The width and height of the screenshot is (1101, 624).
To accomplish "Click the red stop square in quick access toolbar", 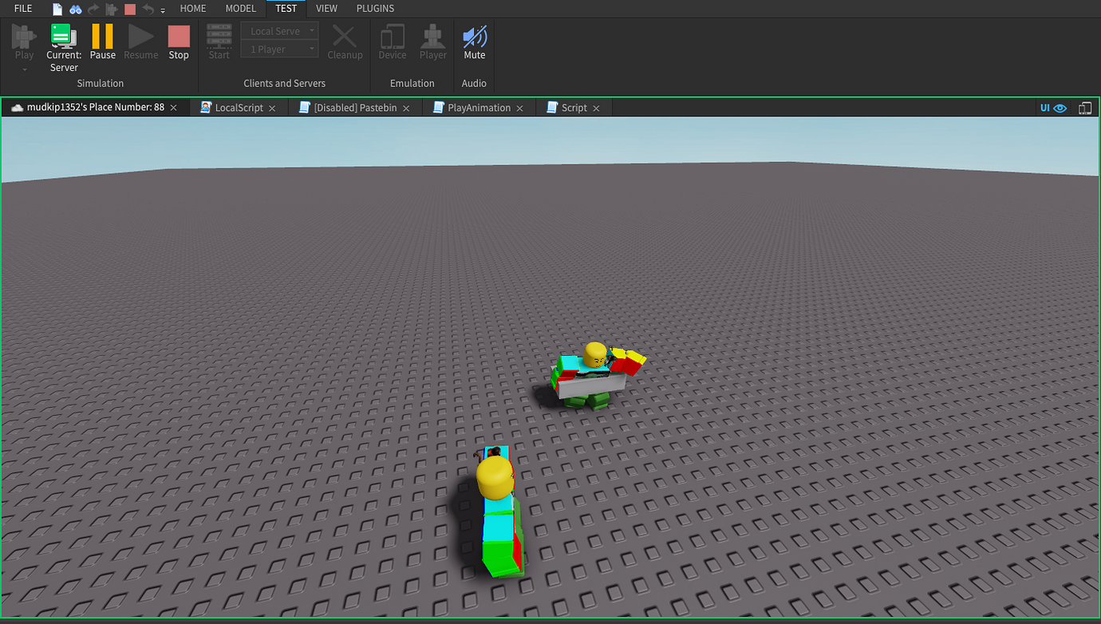I will 129,9.
